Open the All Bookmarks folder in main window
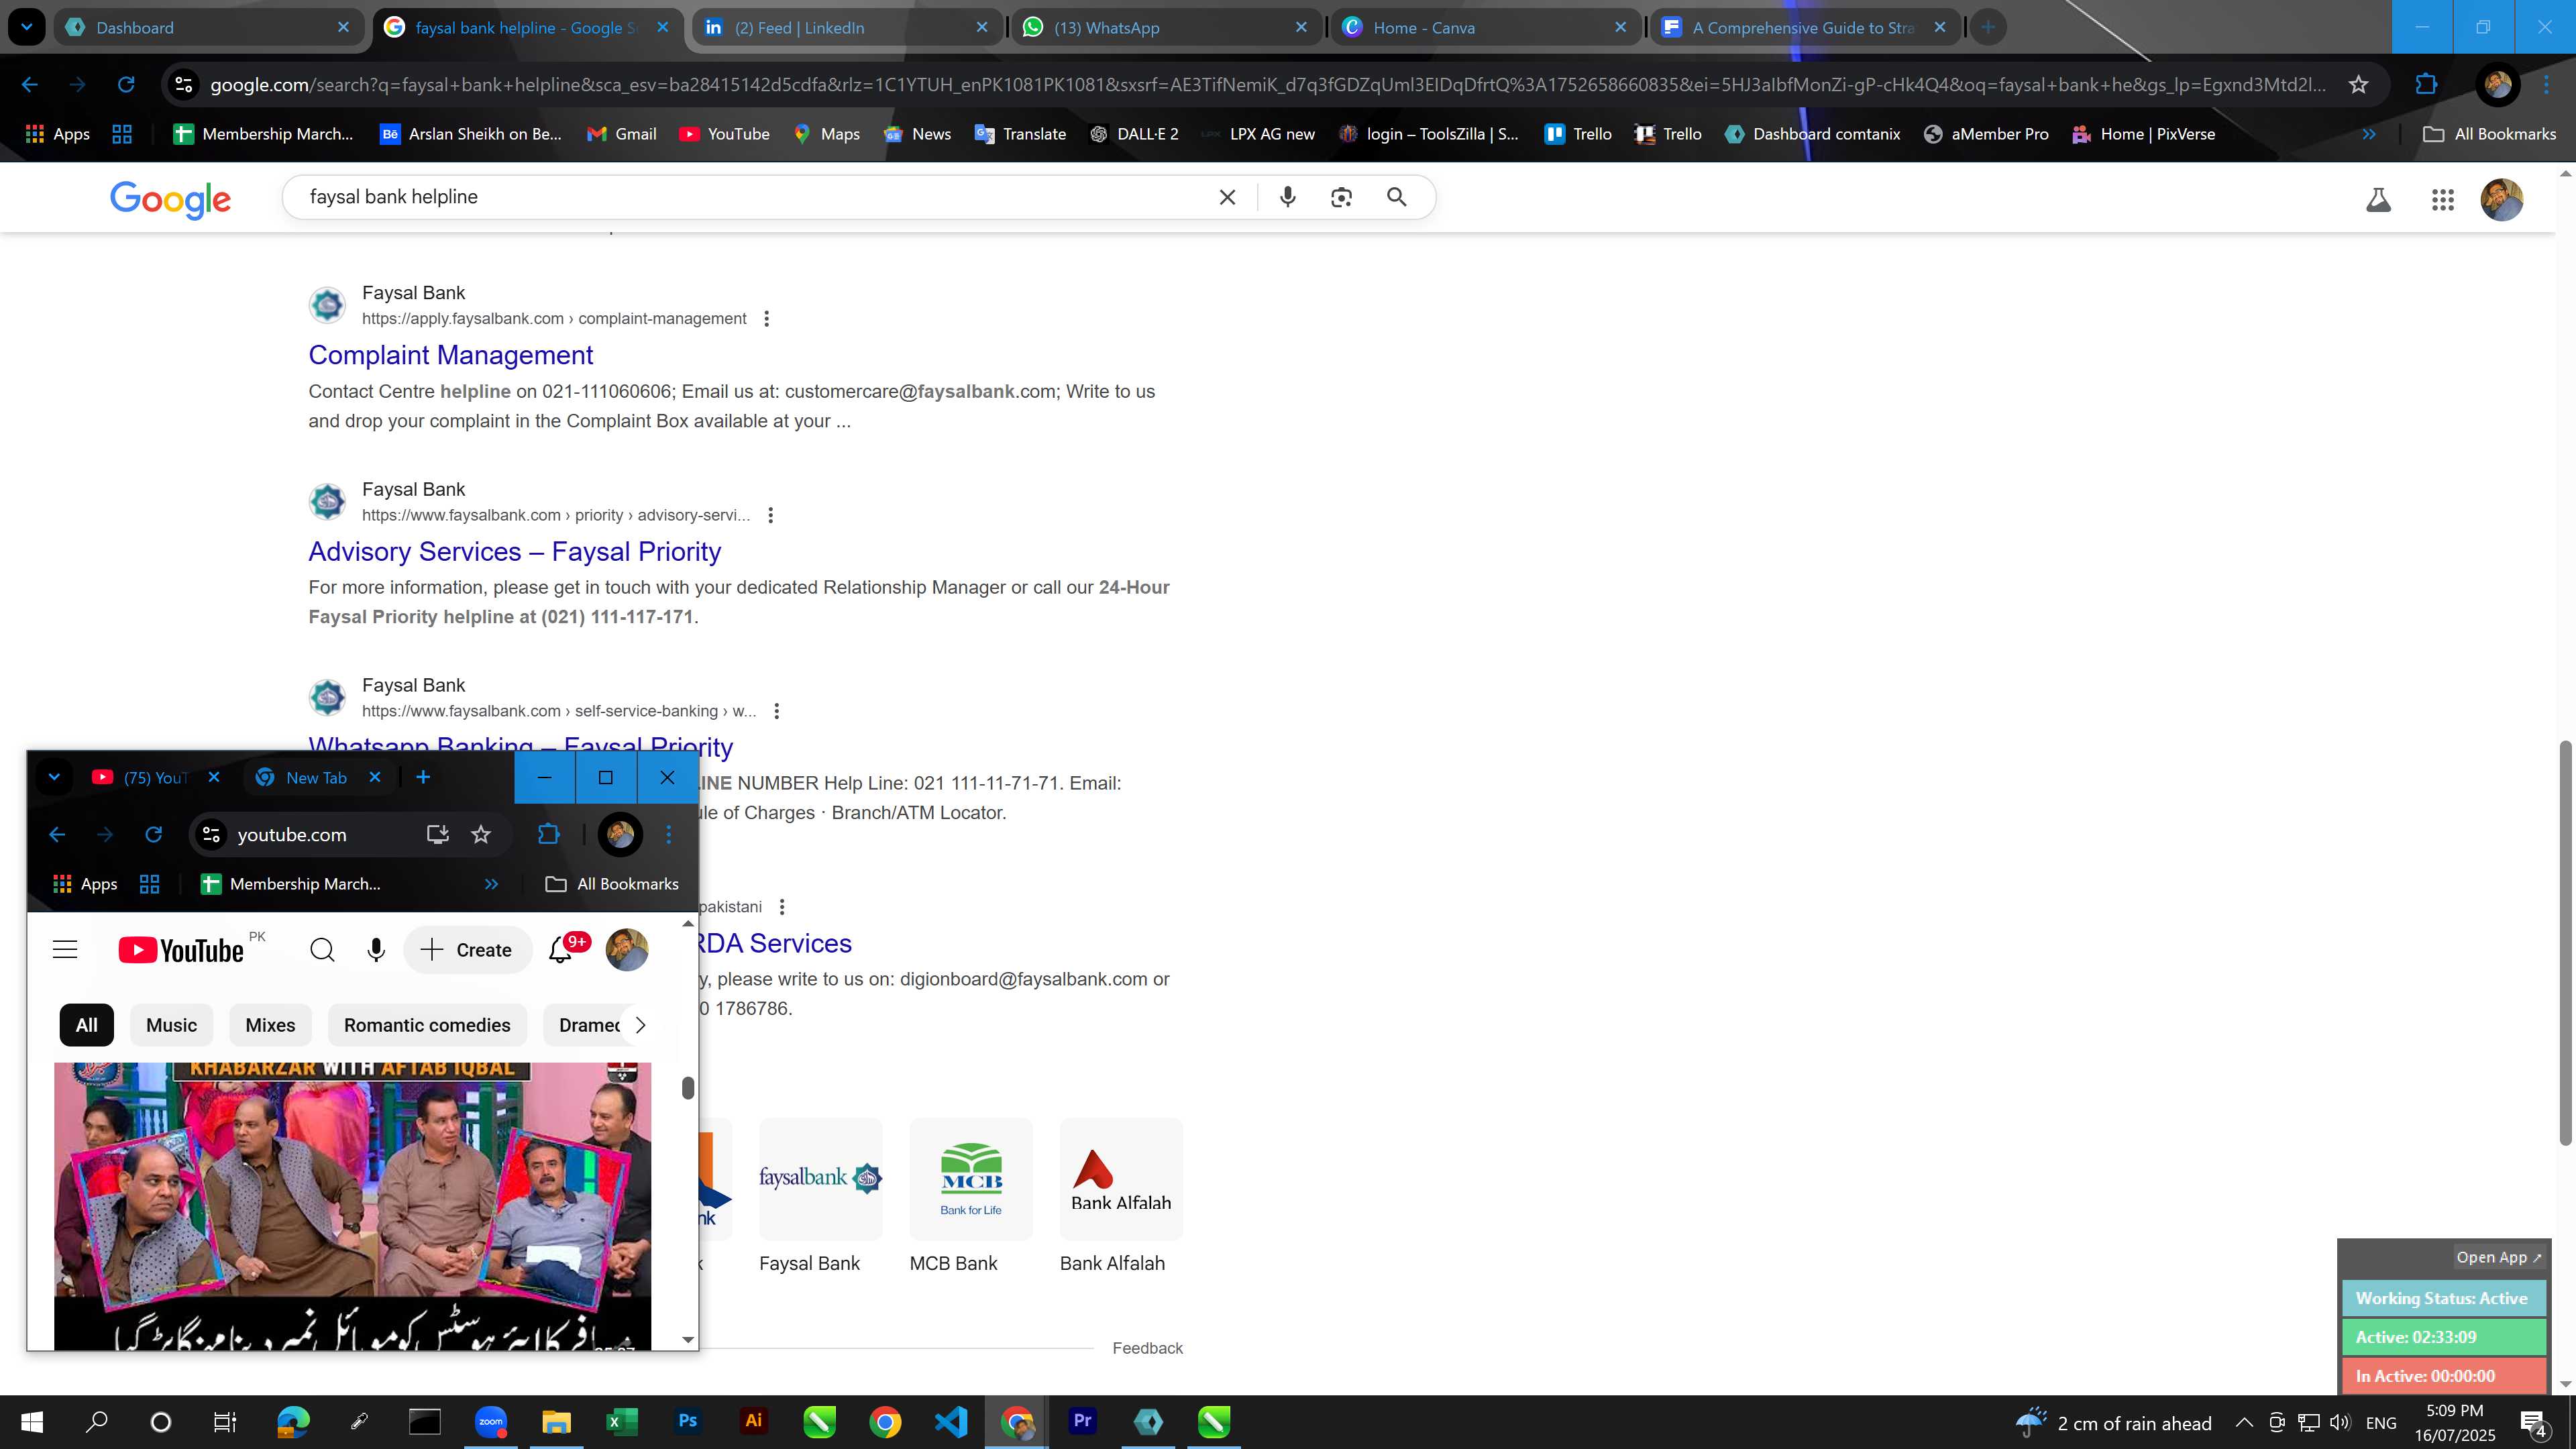This screenshot has height=1449, width=2576. pyautogui.click(x=2489, y=134)
